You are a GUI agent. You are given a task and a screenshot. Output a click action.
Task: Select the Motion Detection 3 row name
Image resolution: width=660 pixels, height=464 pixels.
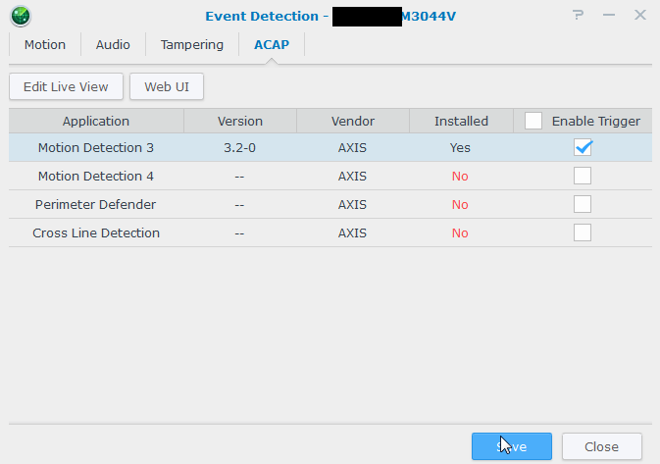click(96, 148)
